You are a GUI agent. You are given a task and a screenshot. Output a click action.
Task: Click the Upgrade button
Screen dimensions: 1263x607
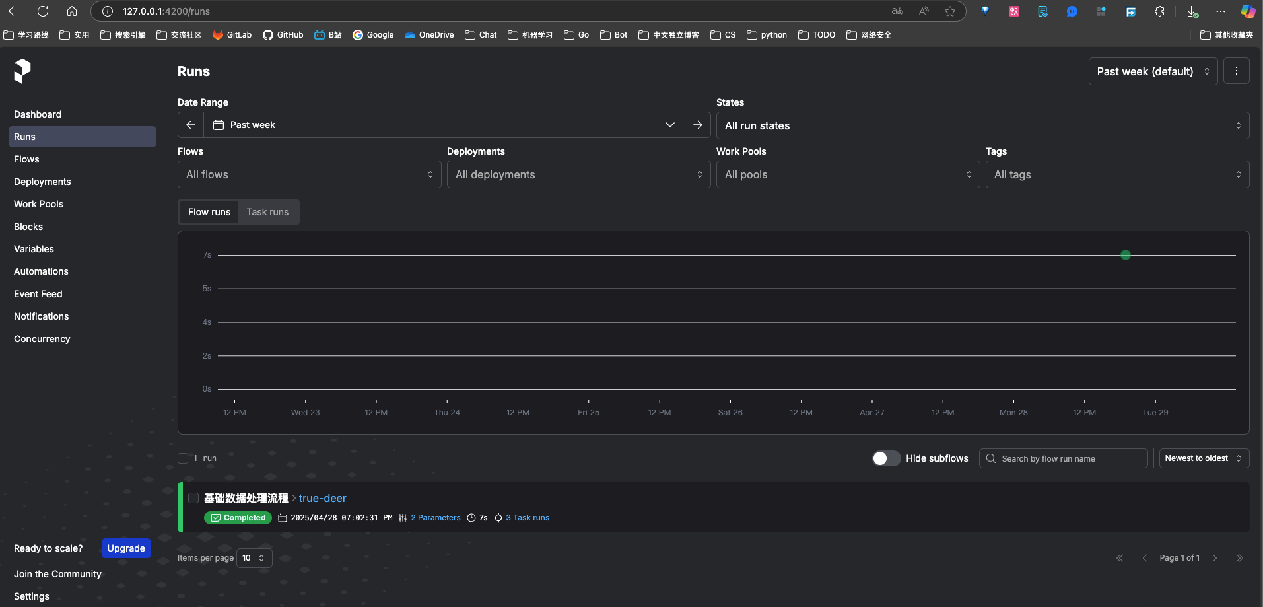coord(126,548)
